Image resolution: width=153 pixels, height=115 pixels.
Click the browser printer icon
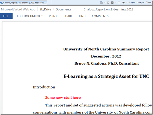point(123,2)
